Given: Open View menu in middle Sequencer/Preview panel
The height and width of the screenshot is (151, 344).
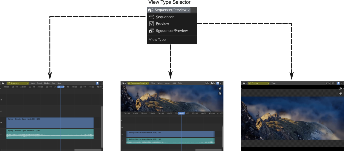Looking at the screenshot, I should point(153,83).
